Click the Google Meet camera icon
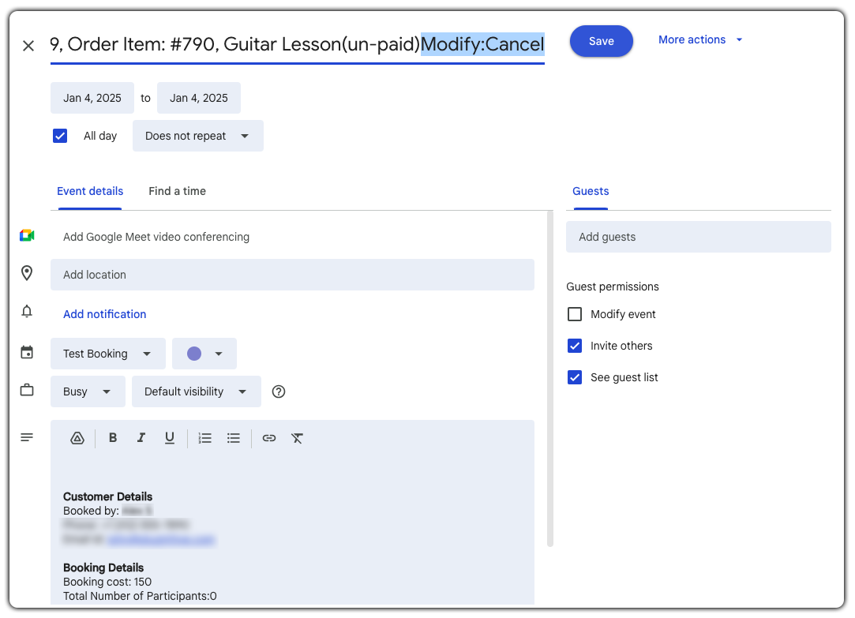855x618 pixels. (x=27, y=236)
